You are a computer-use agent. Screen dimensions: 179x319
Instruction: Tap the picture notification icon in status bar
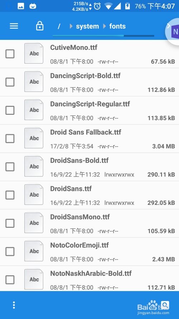coord(21,6)
